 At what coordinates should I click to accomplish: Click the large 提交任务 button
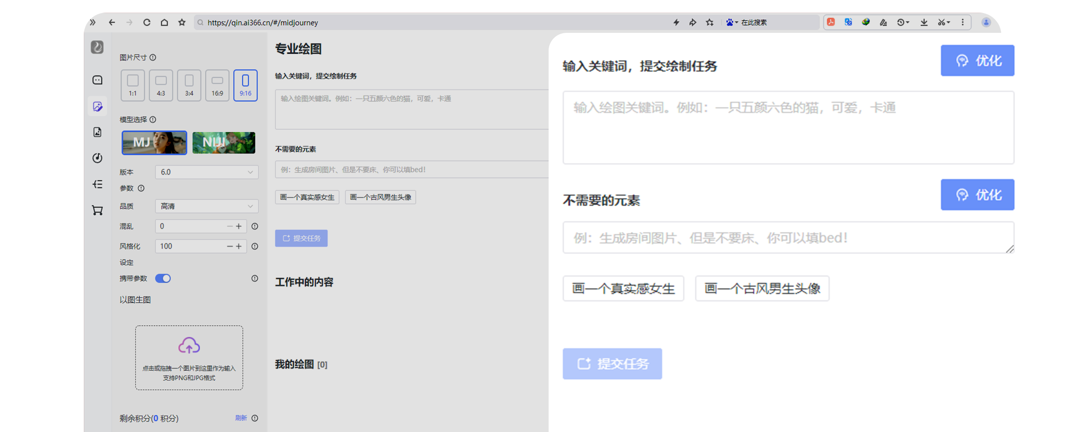click(612, 364)
